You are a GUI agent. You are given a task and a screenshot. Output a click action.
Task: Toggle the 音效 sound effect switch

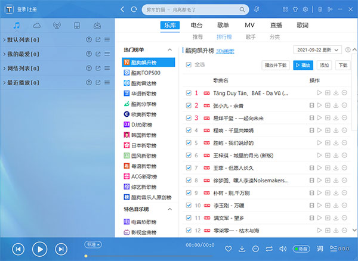tap(301, 248)
